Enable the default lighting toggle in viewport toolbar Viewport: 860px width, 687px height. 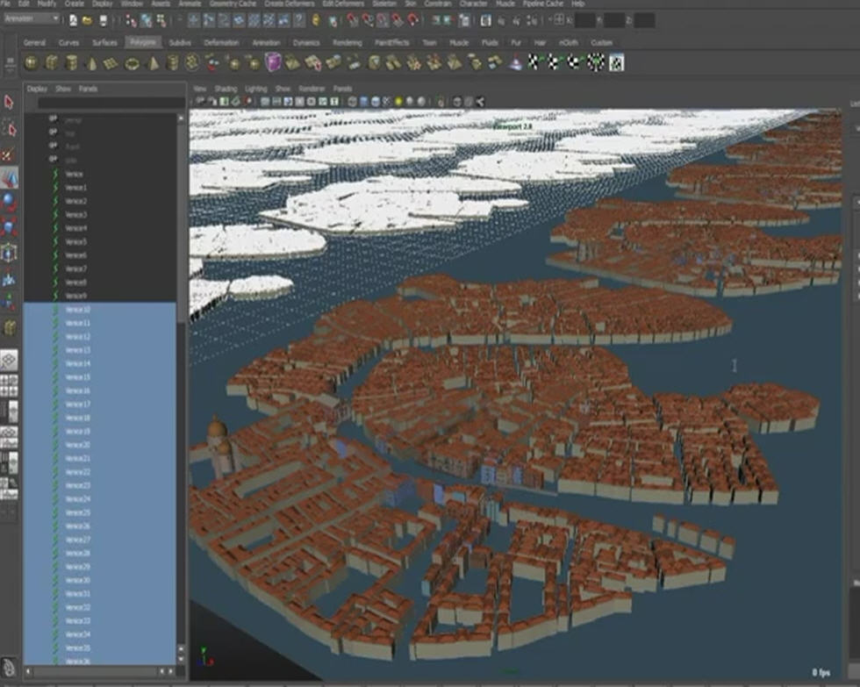pyautogui.click(x=398, y=102)
